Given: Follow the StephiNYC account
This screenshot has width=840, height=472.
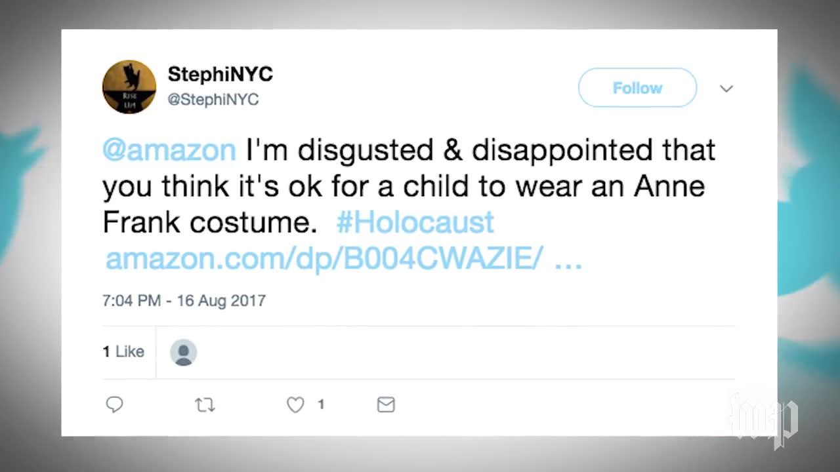Looking at the screenshot, I should tap(637, 88).
